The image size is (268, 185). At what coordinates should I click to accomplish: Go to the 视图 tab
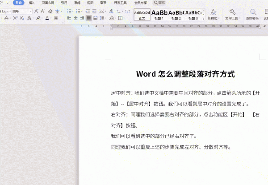tap(90, 3)
